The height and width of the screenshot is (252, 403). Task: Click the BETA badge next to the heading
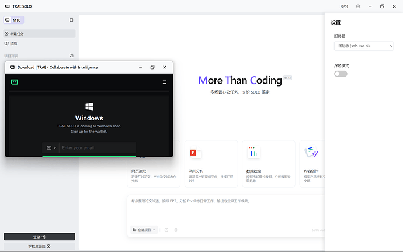click(x=287, y=78)
